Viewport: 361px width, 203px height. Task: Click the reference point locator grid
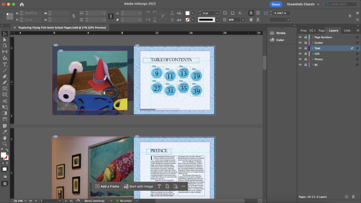coord(10,16)
